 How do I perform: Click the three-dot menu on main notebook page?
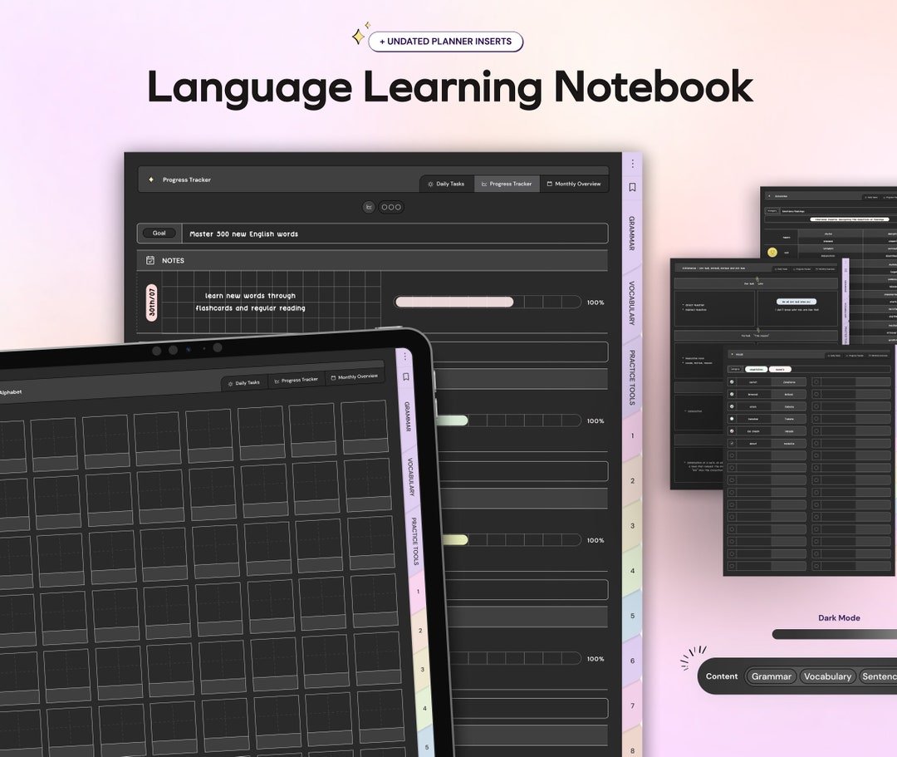click(x=632, y=164)
